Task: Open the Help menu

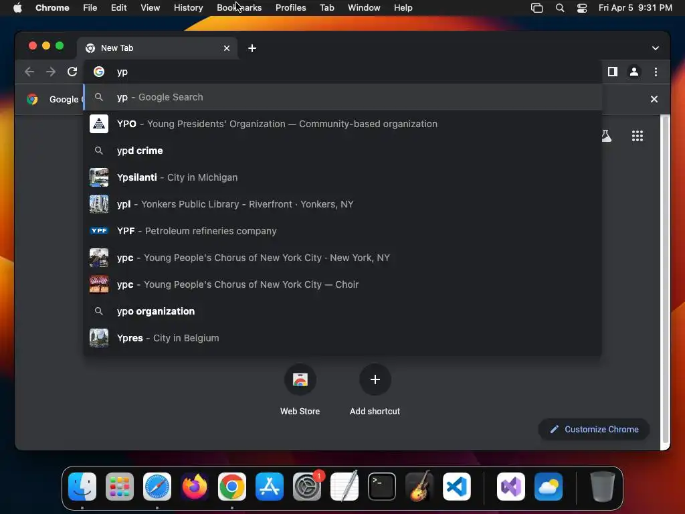Action: coord(403,8)
